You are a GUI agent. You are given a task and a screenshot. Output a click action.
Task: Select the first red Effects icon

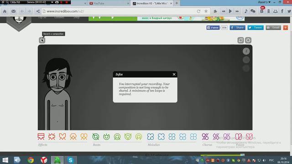point(41,137)
